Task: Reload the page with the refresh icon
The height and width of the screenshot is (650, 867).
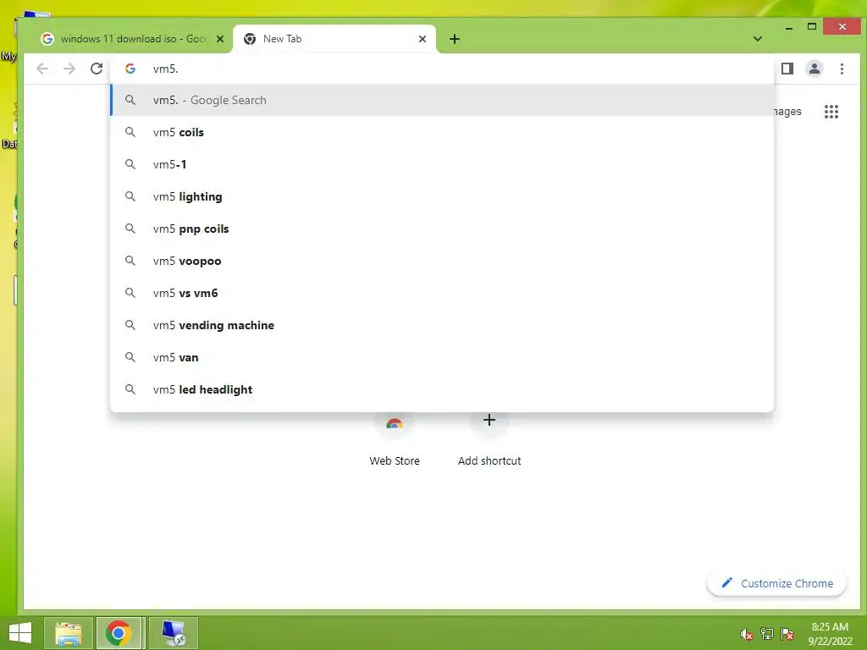Action: (x=97, y=69)
